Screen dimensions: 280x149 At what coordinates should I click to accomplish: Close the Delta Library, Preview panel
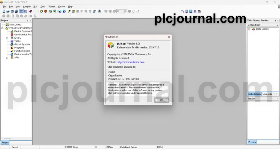[278, 20]
